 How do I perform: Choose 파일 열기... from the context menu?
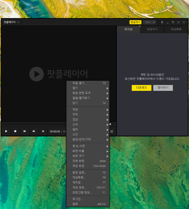(88, 83)
